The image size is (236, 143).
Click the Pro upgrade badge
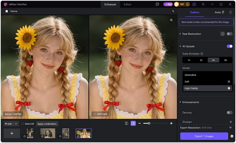(x=168, y=4)
